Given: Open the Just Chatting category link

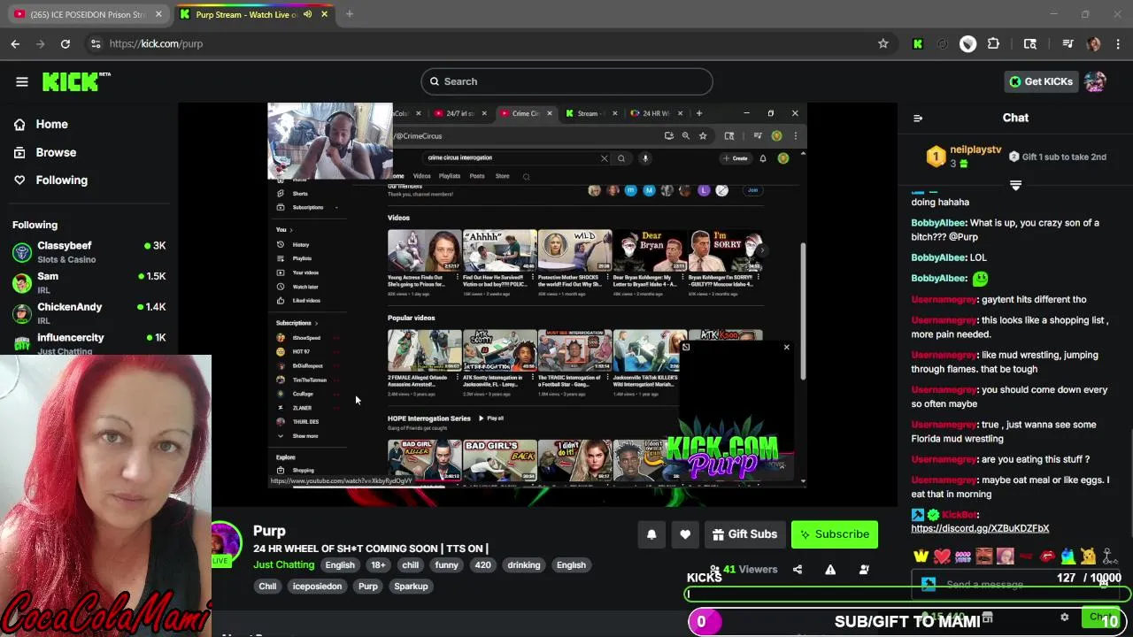Looking at the screenshot, I should (x=283, y=564).
